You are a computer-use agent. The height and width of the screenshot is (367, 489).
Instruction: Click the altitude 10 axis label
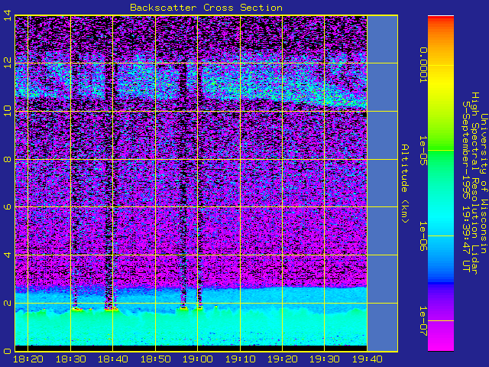point(7,111)
